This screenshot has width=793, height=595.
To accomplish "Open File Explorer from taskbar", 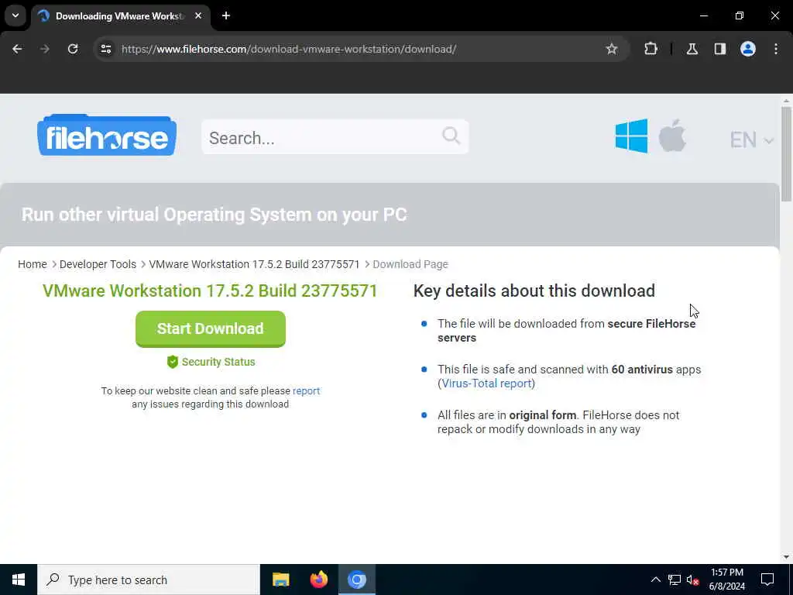I will click(x=280, y=580).
